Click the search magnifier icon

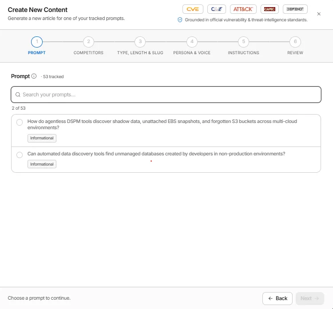tap(18, 95)
